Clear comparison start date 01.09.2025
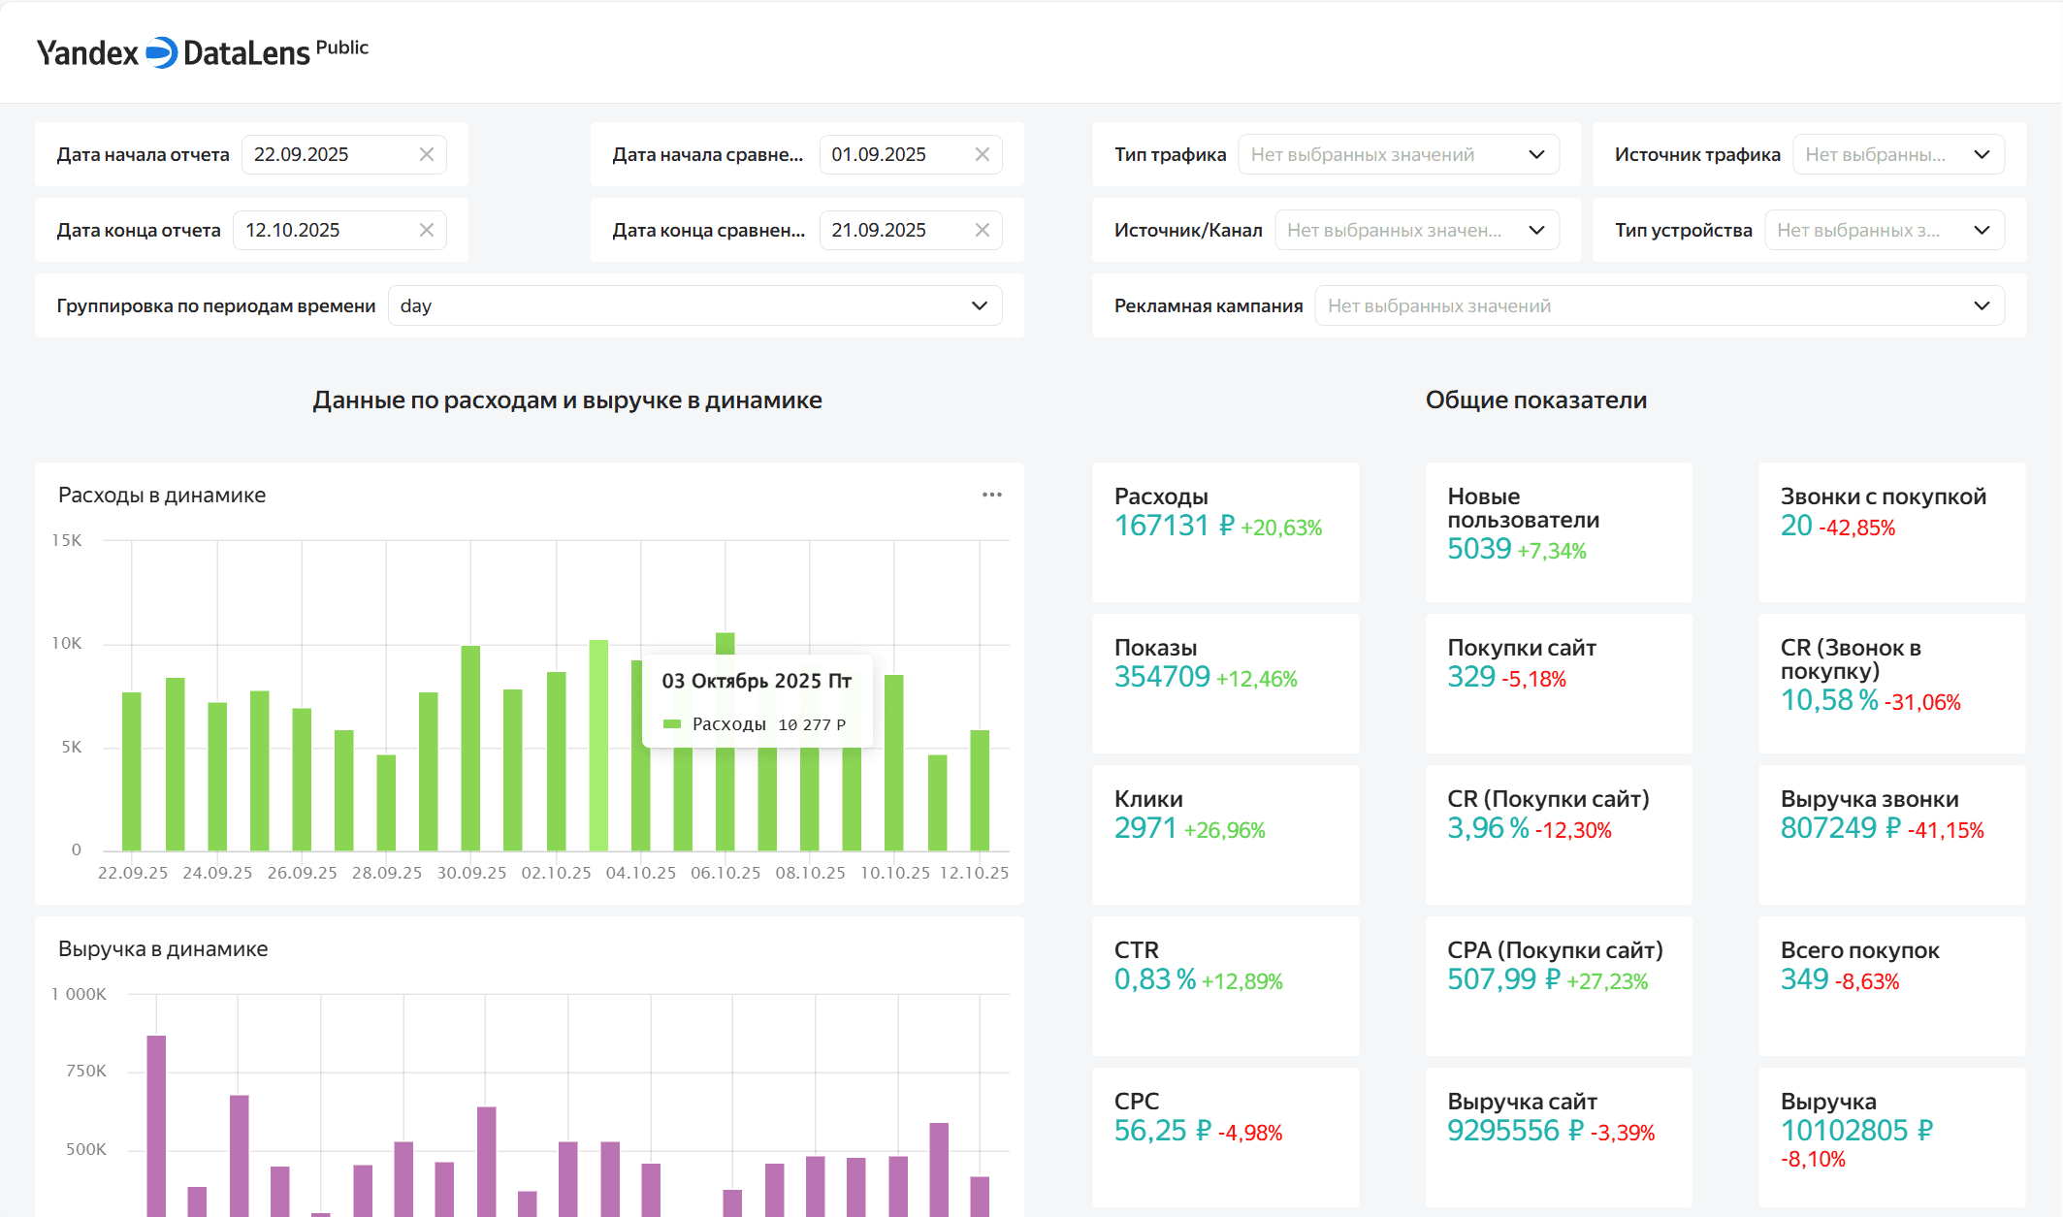The height and width of the screenshot is (1217, 2063). pos(982,154)
